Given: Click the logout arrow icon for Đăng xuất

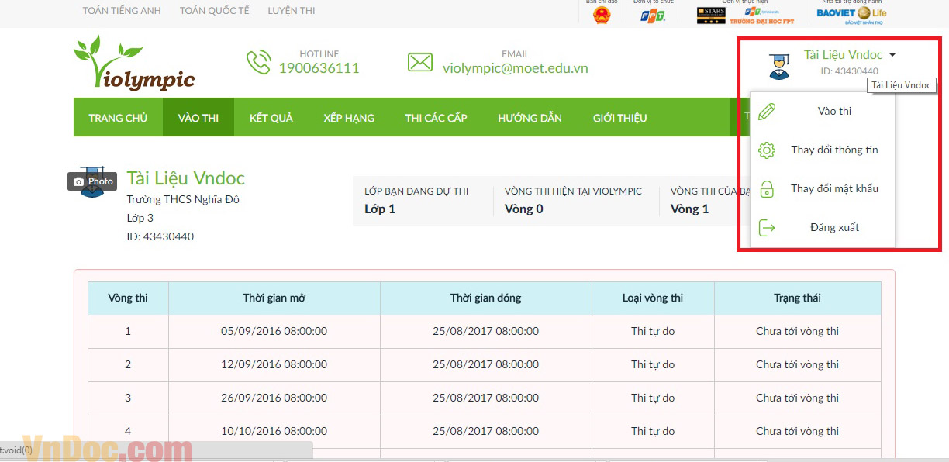Looking at the screenshot, I should coord(767,228).
